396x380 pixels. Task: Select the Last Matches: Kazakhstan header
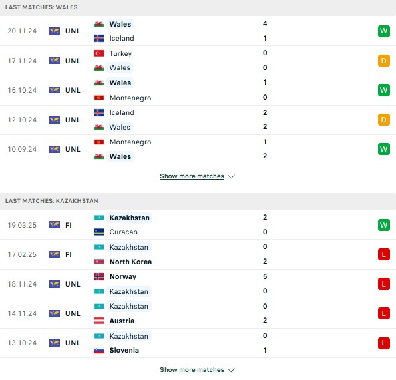(x=198, y=201)
